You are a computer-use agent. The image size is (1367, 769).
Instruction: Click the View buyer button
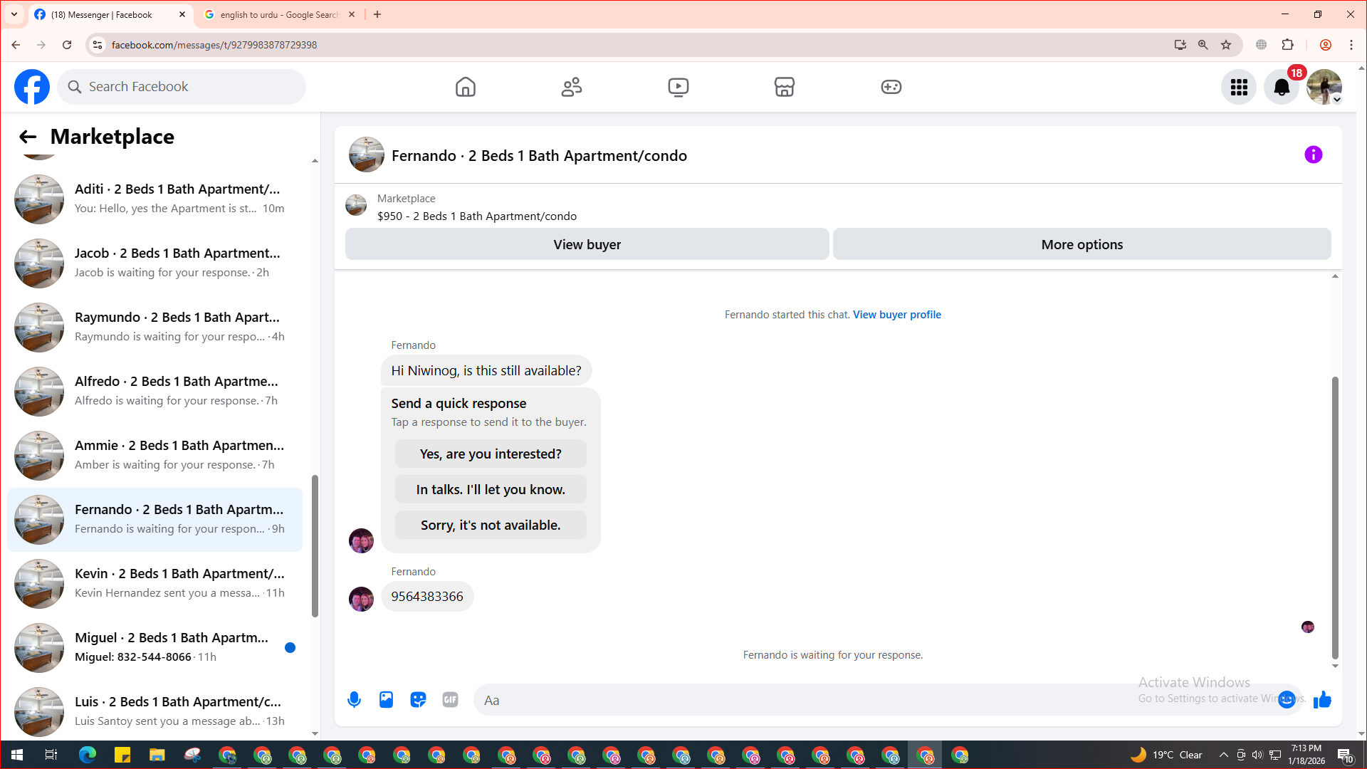click(587, 244)
